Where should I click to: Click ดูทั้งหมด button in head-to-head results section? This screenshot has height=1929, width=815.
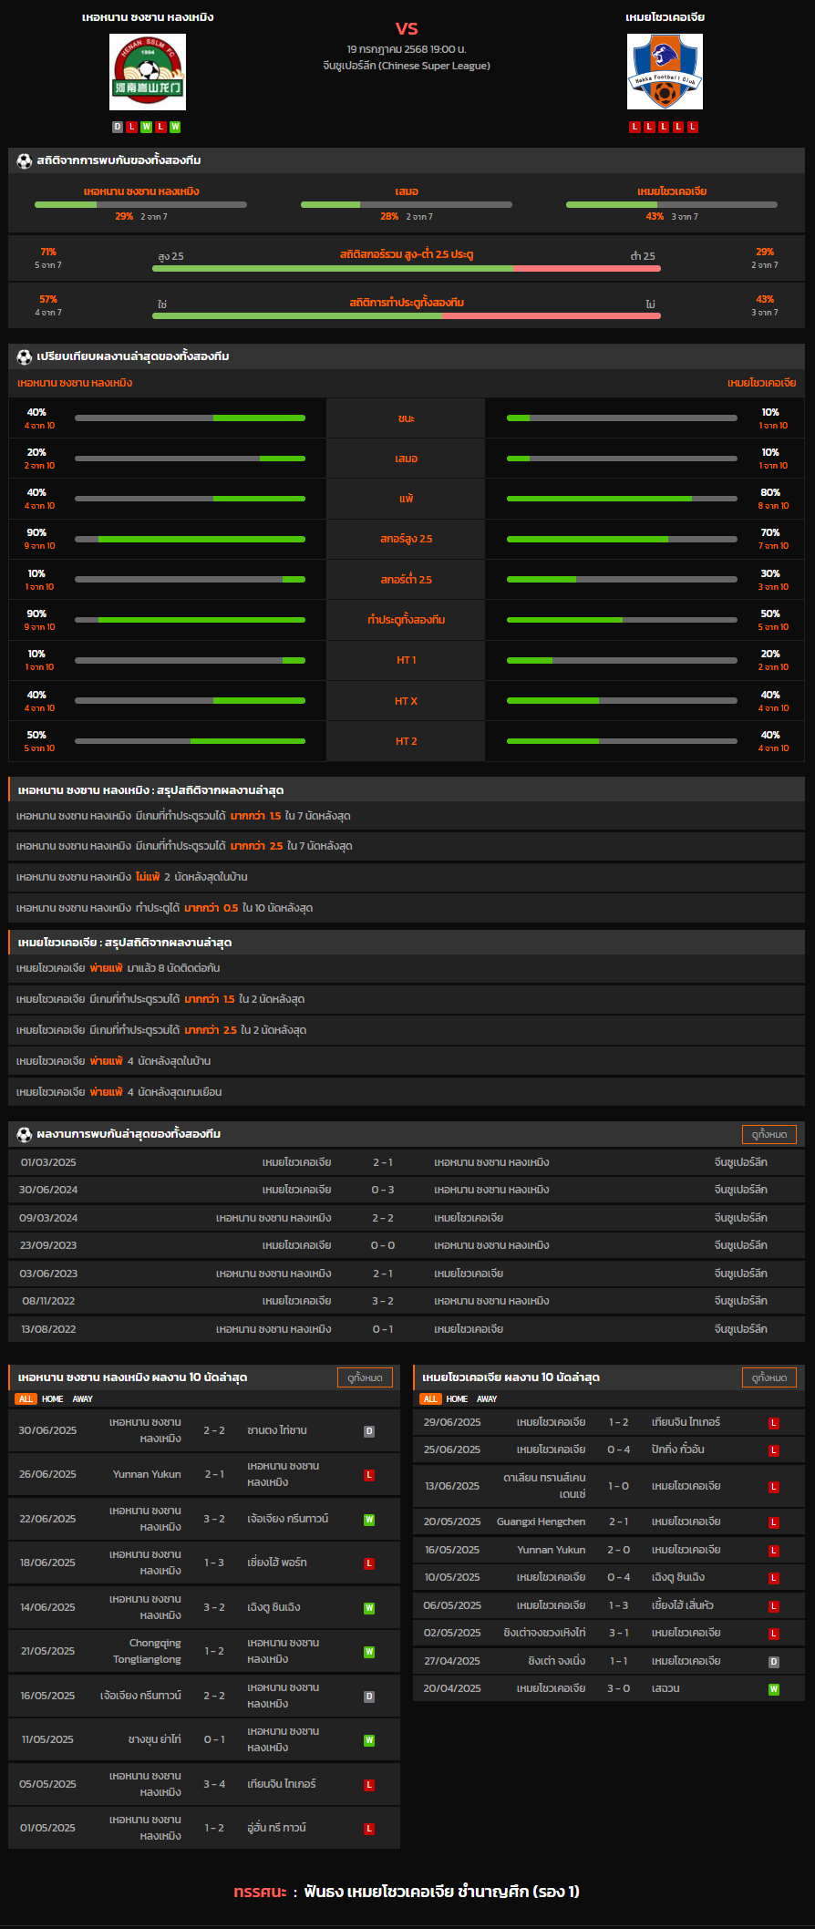tap(769, 1134)
